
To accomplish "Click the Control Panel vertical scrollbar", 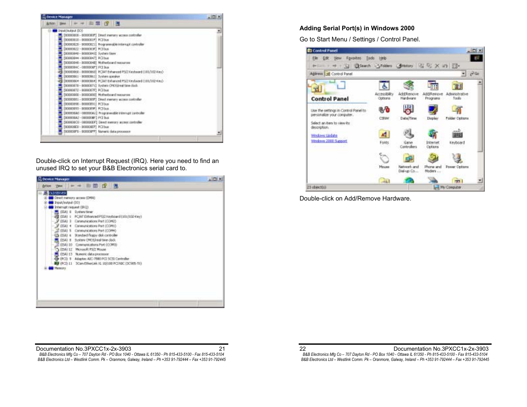I will pyautogui.click(x=480, y=131).
